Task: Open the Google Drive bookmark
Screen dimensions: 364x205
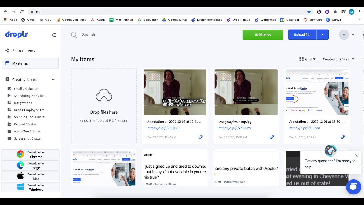Action: pos(174,20)
